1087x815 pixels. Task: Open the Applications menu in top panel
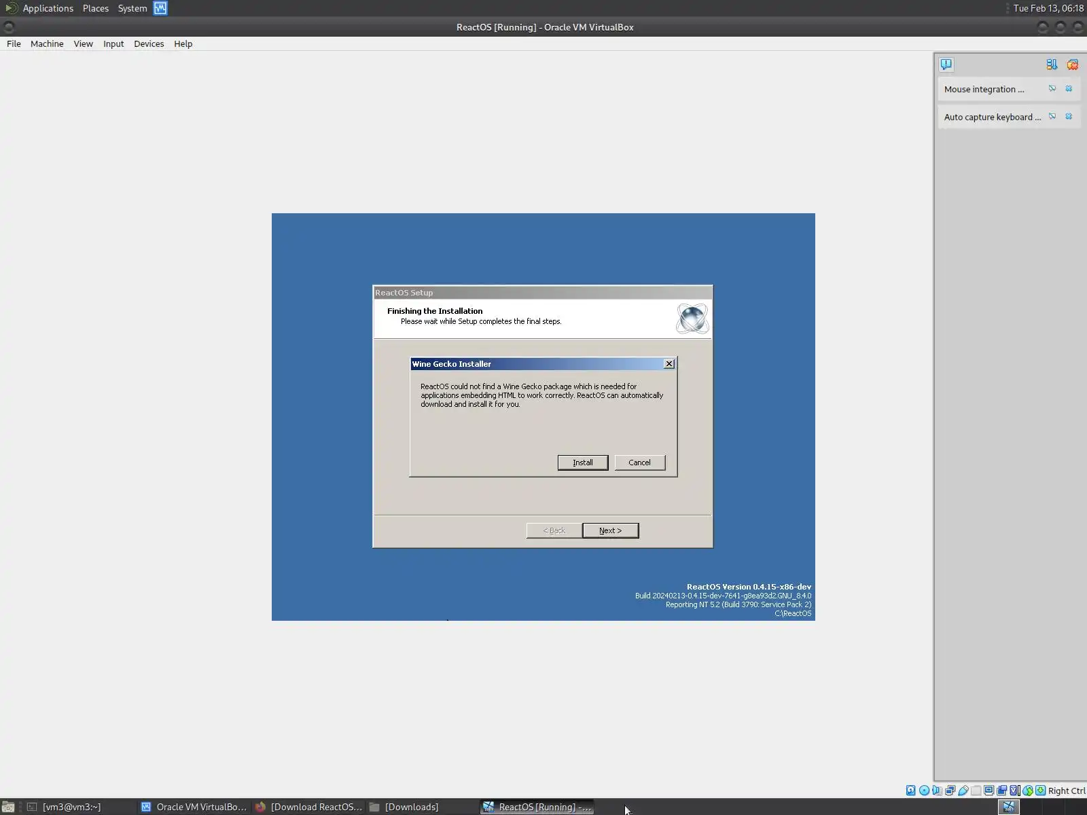pos(48,8)
